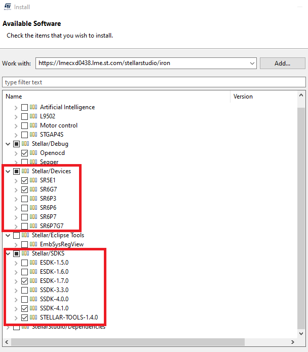
Task: Click the category icon beside Openocd
Action: pos(33,153)
